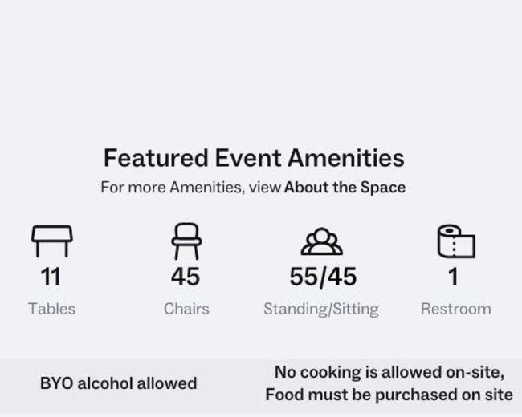This screenshot has width=522, height=417.
Task: Click the number 1 above Restroom
Action: (x=453, y=277)
